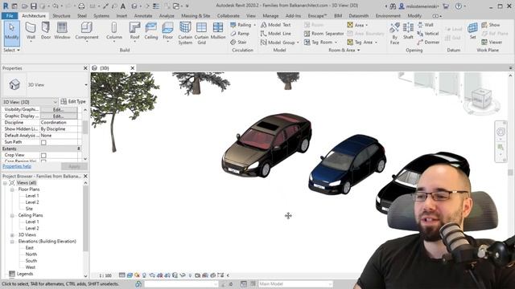Click the 1 : 100 view scale
The height and width of the screenshot is (289, 515).
click(105, 275)
